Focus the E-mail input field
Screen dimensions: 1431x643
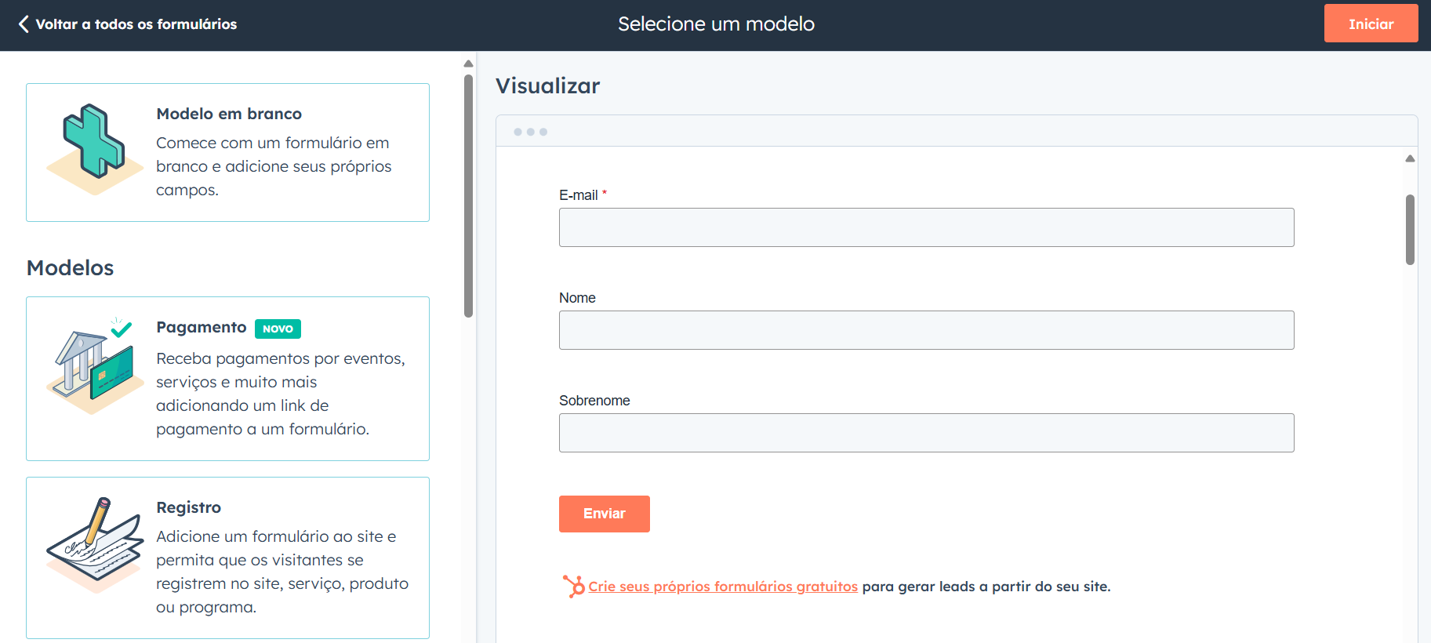click(x=926, y=227)
